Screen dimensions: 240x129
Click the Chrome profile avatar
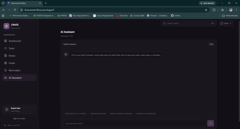231,10
